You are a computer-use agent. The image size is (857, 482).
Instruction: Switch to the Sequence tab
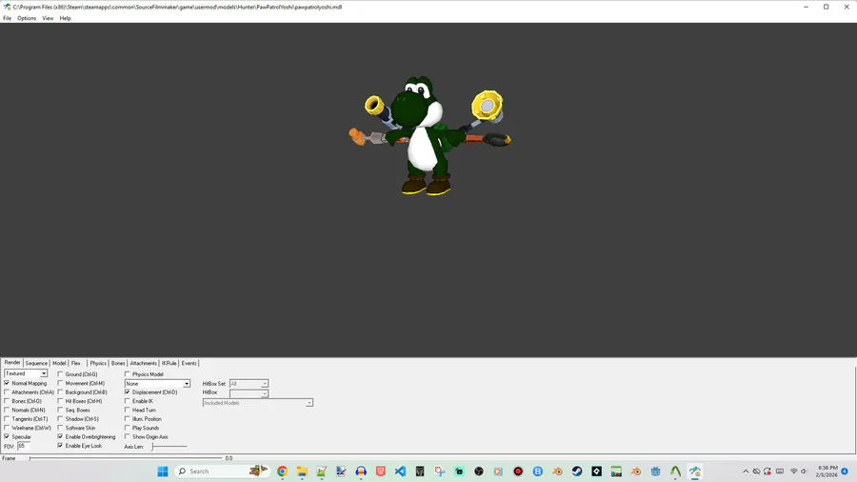(x=36, y=364)
